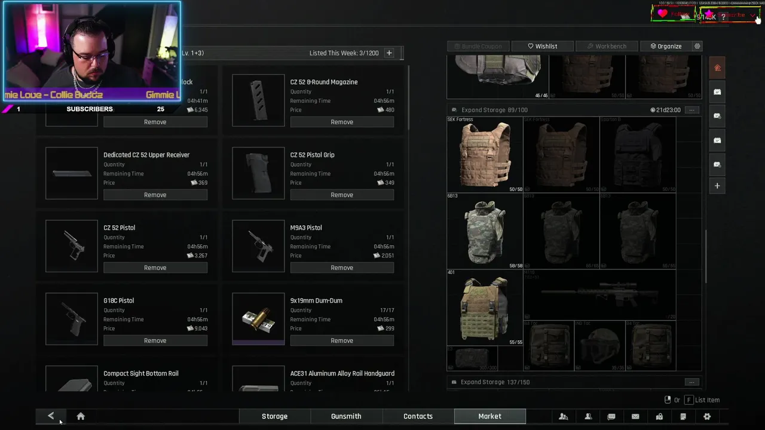Select the first gray storage container icon
This screenshot has height=430, width=765.
tap(717, 92)
